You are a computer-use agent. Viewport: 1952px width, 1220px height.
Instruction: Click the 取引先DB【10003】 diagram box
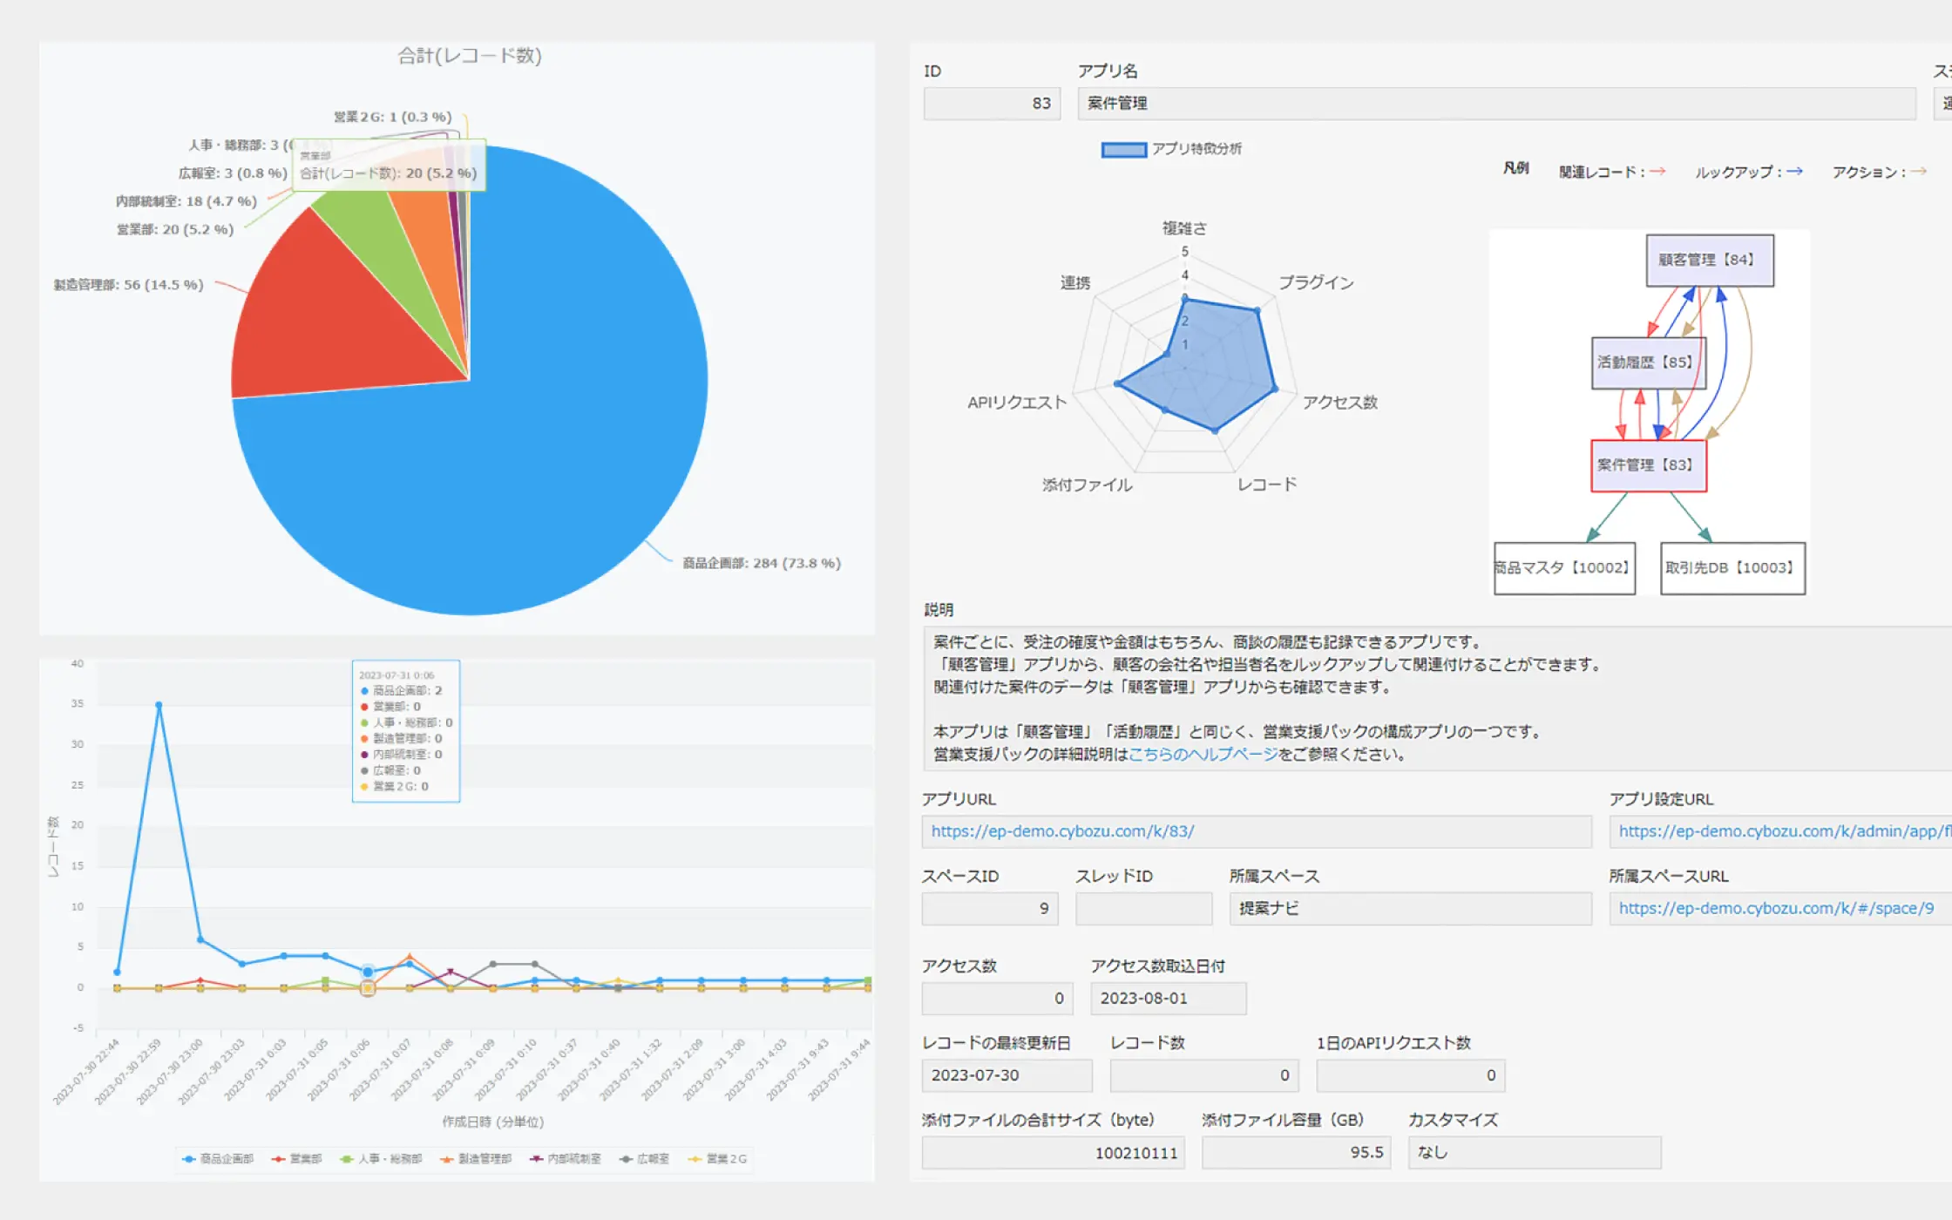click(x=1732, y=568)
